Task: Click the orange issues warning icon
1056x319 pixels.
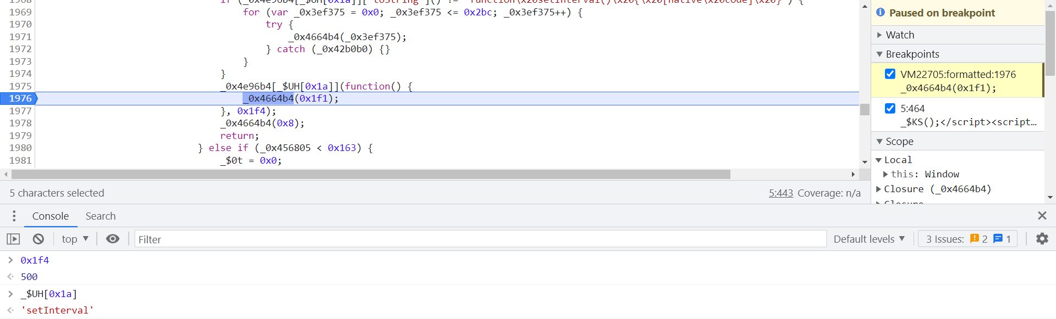Action: (x=975, y=239)
